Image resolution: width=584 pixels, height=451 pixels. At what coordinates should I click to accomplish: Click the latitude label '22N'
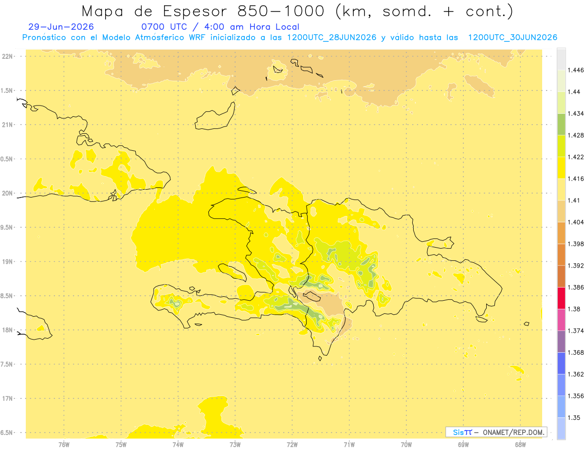click(x=7, y=56)
